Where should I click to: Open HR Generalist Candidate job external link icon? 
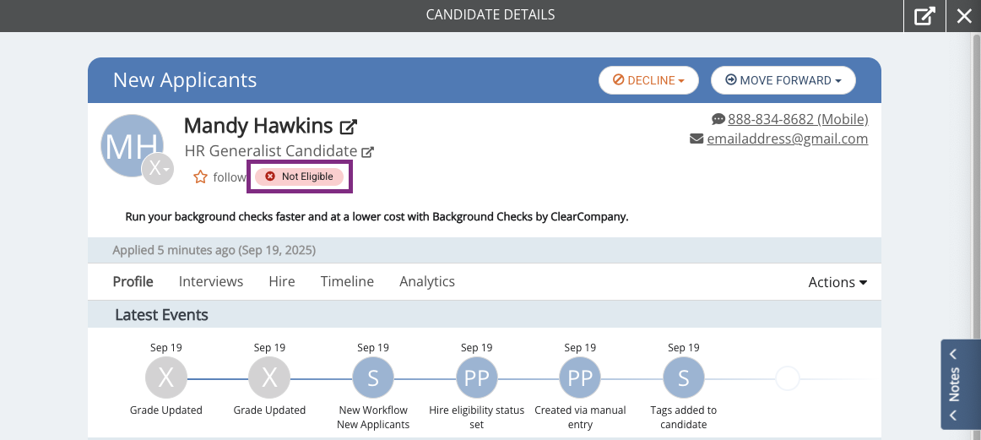click(x=368, y=151)
